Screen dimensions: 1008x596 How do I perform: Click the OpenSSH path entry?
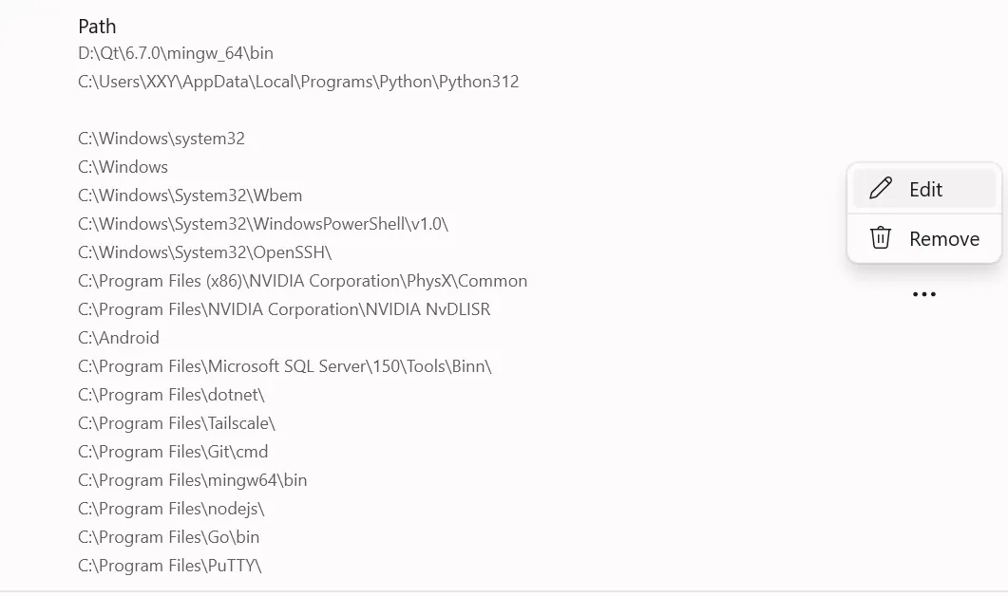point(205,252)
